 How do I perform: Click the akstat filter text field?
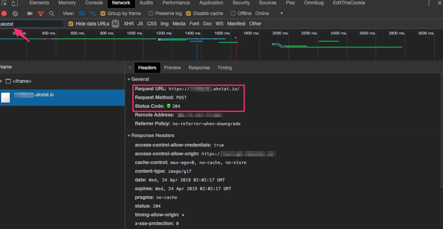pyautogui.click(x=32, y=24)
